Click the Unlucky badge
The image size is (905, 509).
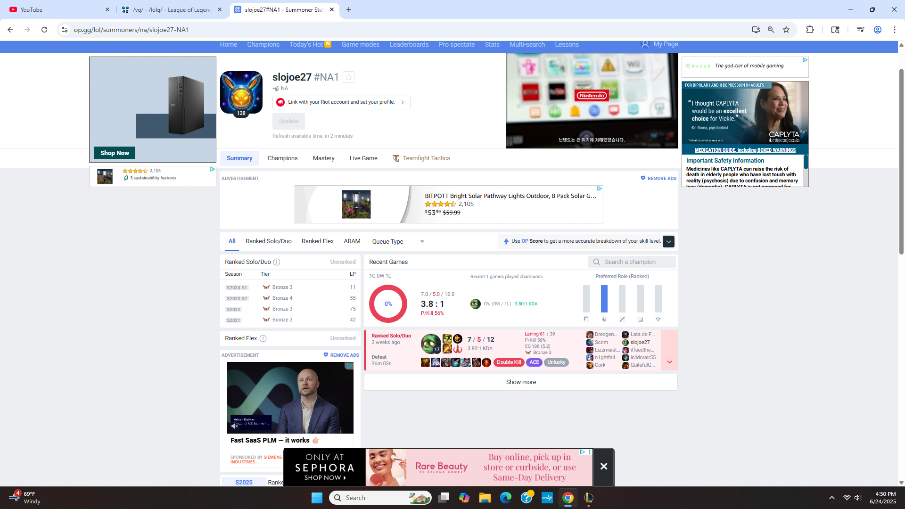pos(556,362)
